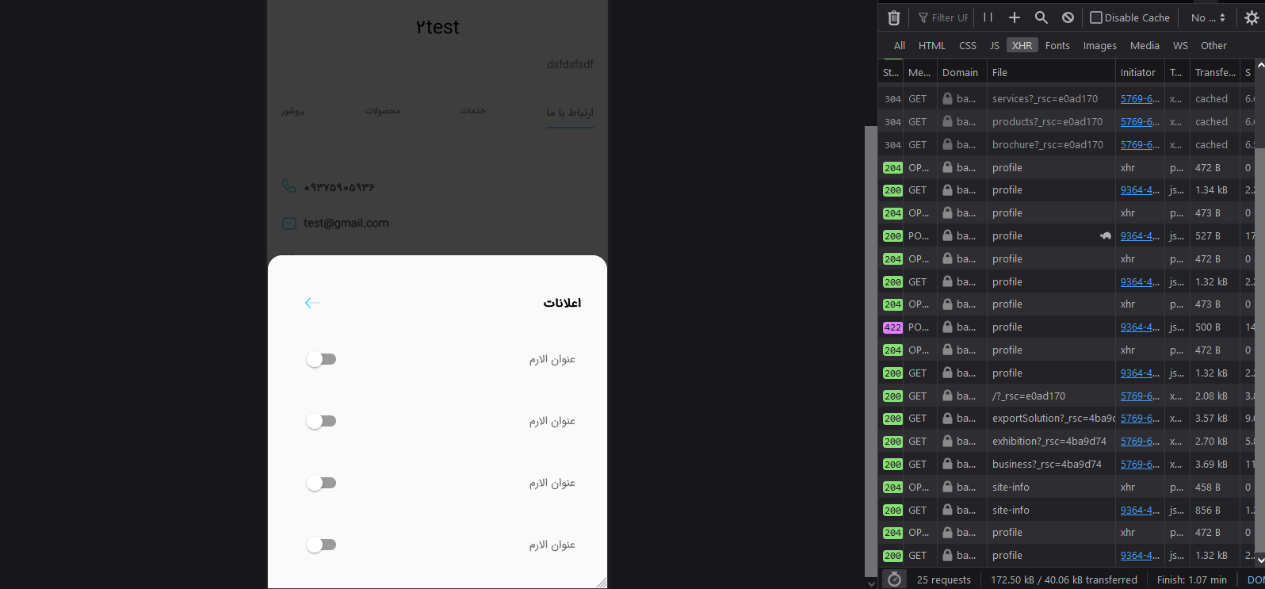Open the request blocking panel icon
The height and width of the screenshot is (589, 1265).
(x=1068, y=17)
